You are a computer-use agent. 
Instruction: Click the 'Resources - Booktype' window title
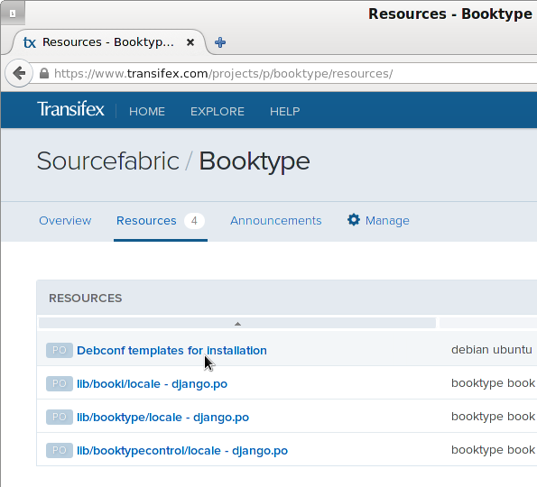pos(450,14)
